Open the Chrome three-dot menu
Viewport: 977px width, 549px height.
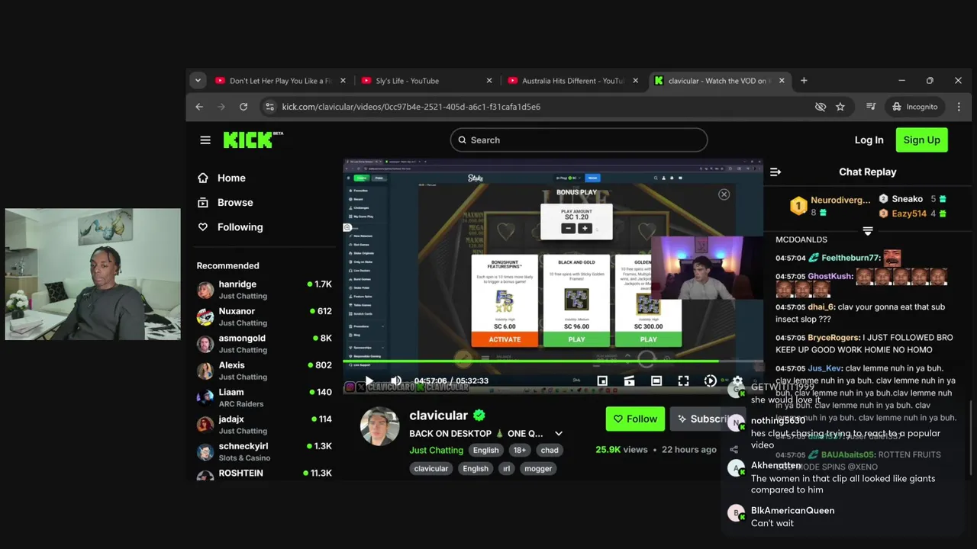[959, 107]
